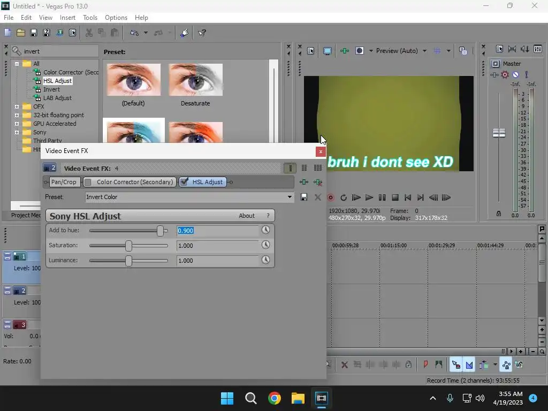Click the Add to hue slider handle
The height and width of the screenshot is (411, 548).
tap(160, 231)
